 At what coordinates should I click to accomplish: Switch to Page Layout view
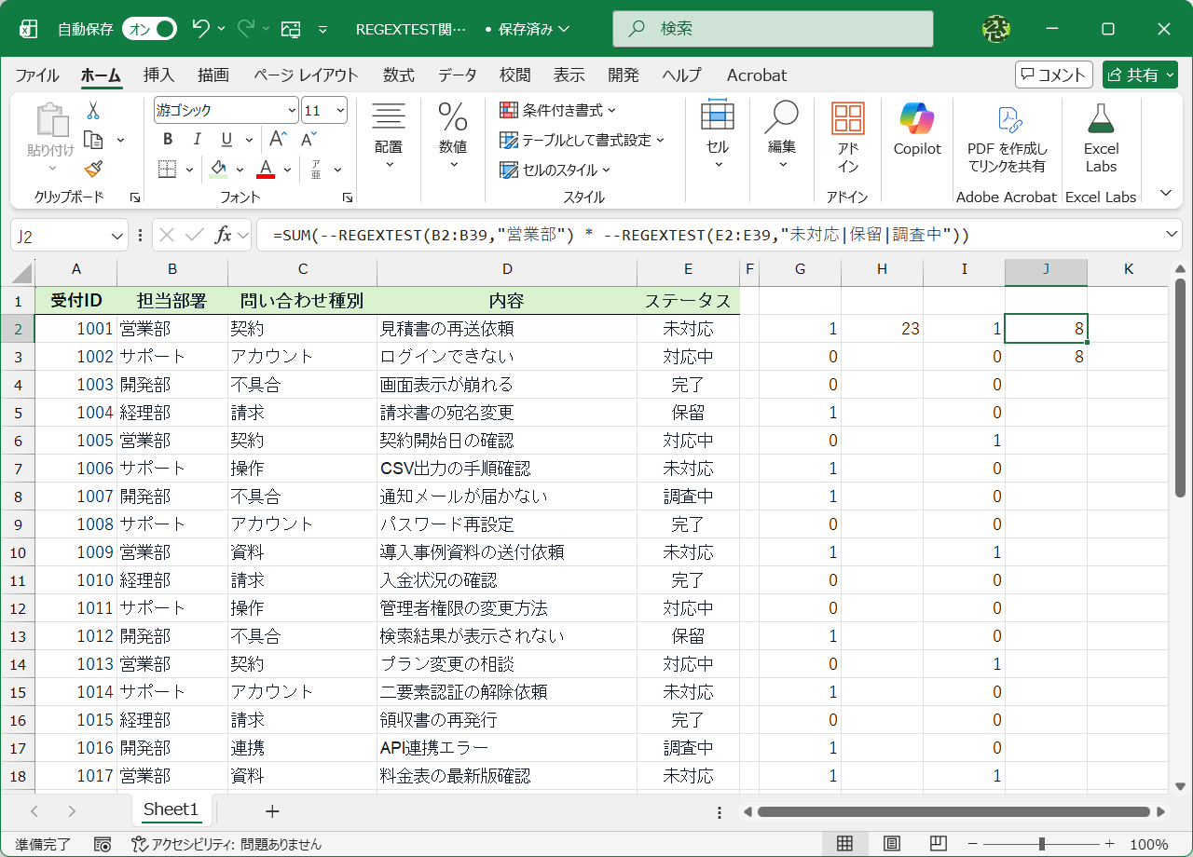(x=892, y=844)
